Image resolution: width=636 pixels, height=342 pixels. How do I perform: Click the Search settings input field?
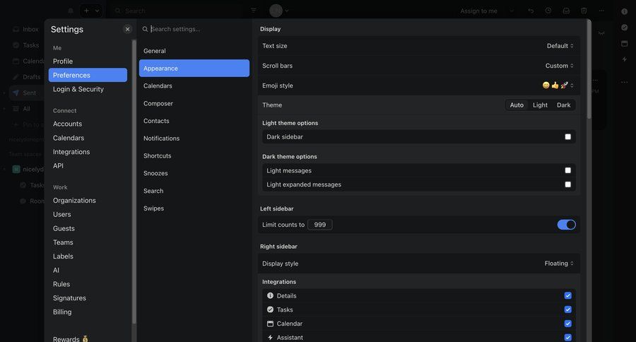[x=196, y=29]
